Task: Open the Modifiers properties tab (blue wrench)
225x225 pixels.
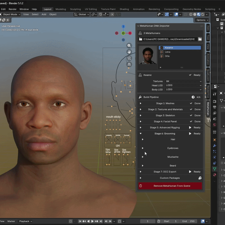Action: click(x=215, y=146)
